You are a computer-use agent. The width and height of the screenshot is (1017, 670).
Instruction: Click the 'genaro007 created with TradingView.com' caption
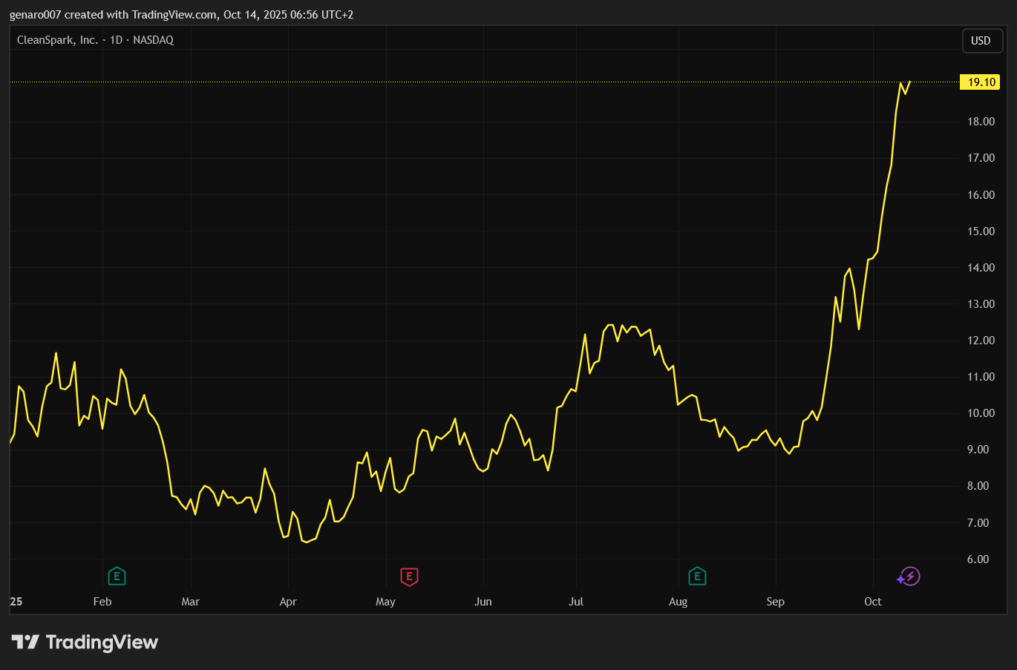(x=113, y=14)
